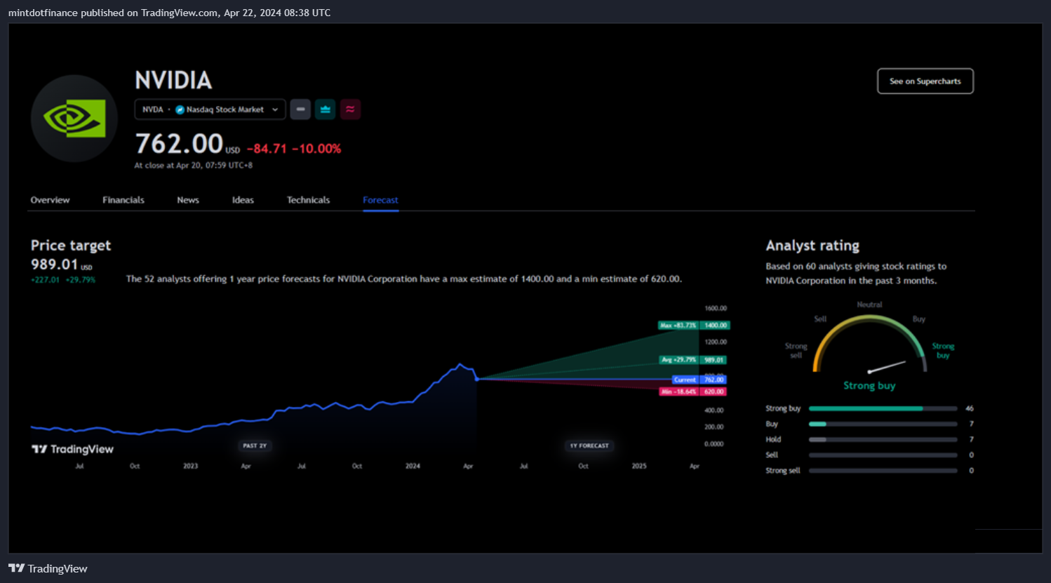Click the +227.01 target change value

[x=46, y=280]
